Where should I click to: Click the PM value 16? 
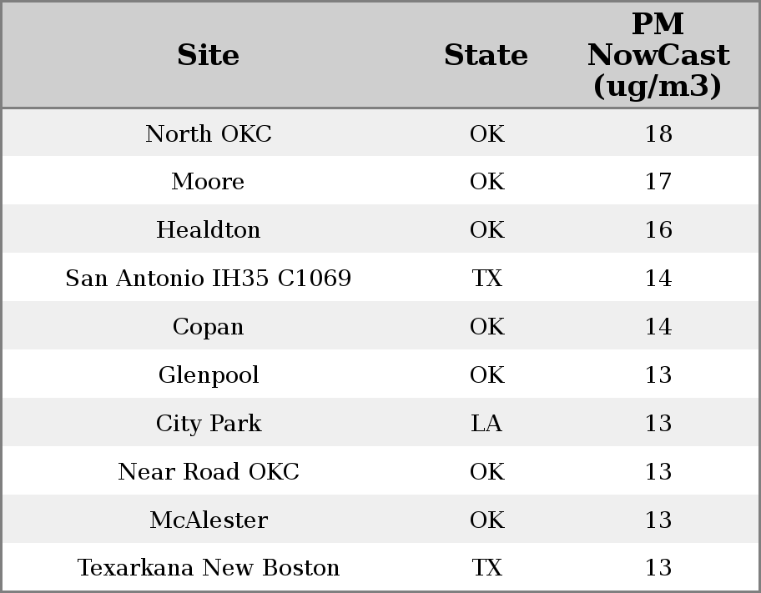click(x=658, y=230)
